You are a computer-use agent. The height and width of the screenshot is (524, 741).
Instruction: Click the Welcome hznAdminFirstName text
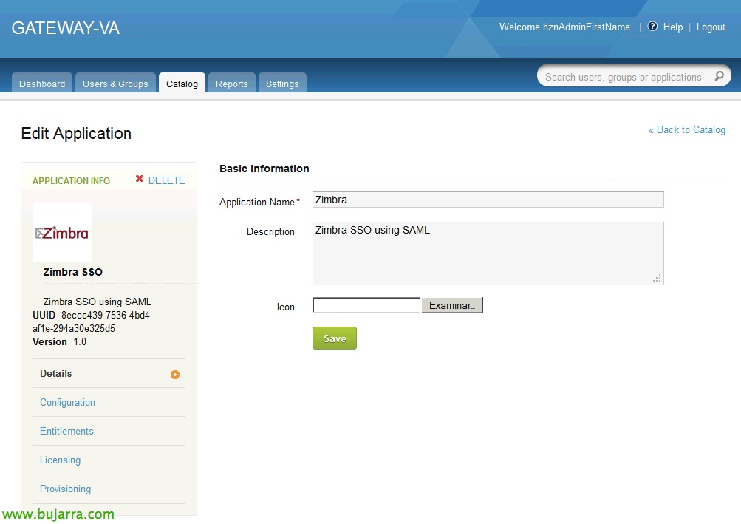pyautogui.click(x=564, y=27)
